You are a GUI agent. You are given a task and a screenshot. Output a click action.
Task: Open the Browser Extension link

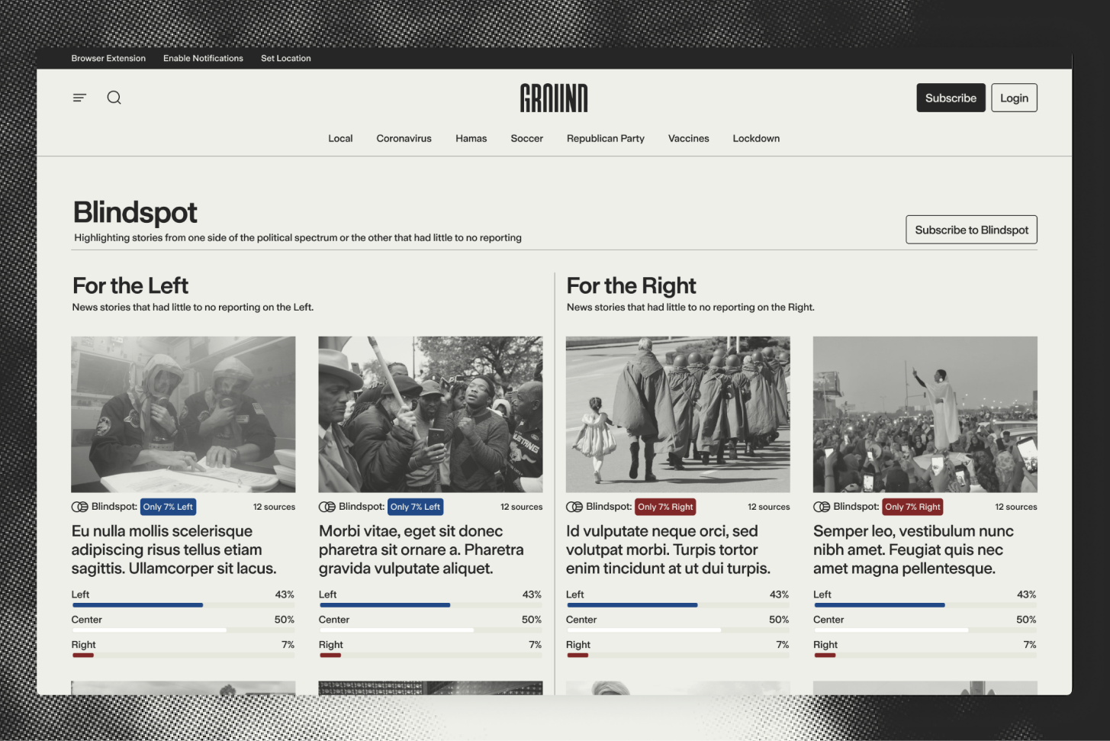point(108,58)
